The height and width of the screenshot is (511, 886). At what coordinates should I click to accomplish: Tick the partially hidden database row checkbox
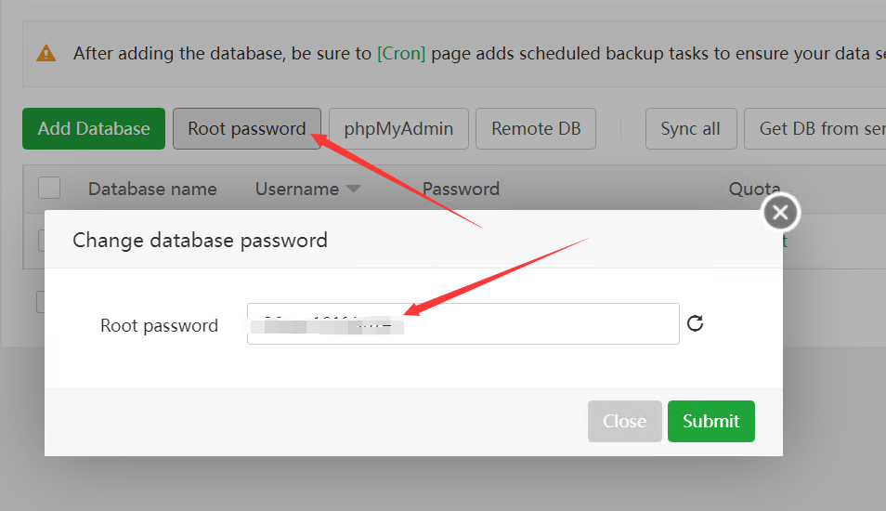41,241
